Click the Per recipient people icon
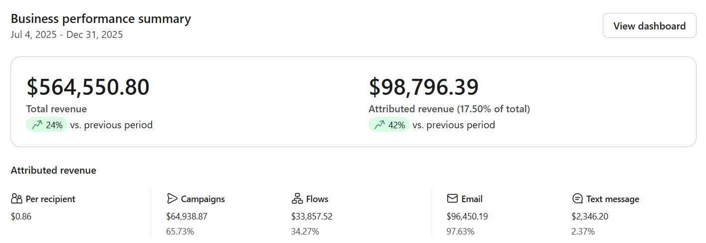This screenshot has height=243, width=706. pos(16,199)
